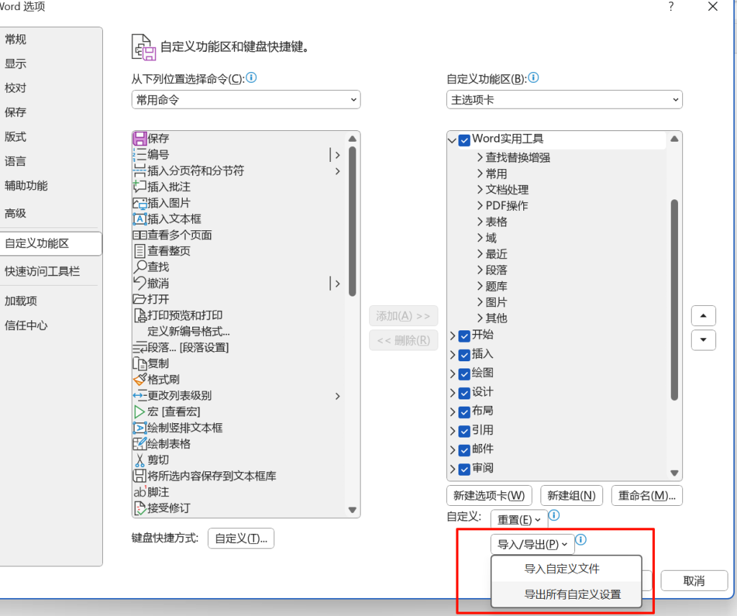Disable the 插入 tab checkbox
This screenshot has height=616, width=737.
coord(464,354)
